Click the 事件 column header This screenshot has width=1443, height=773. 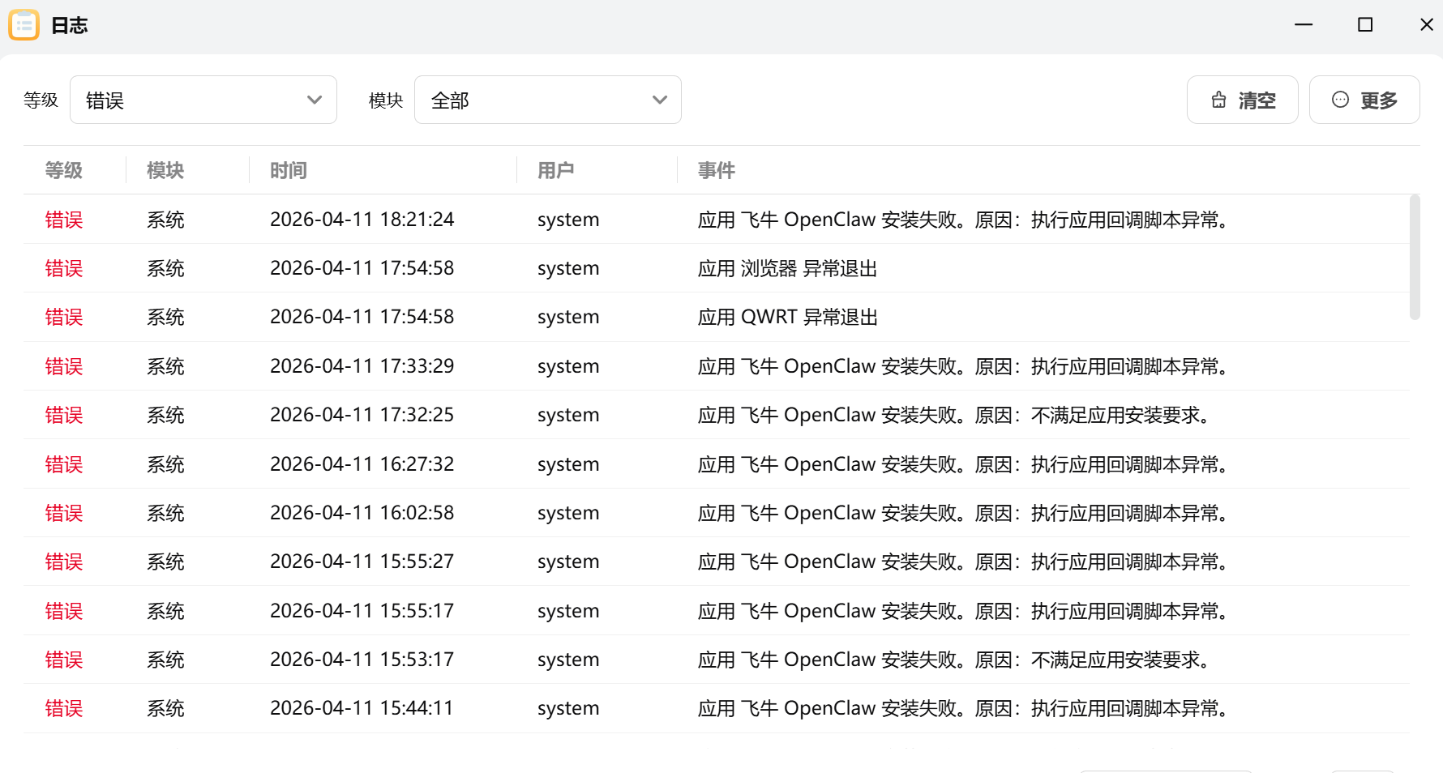pos(717,170)
